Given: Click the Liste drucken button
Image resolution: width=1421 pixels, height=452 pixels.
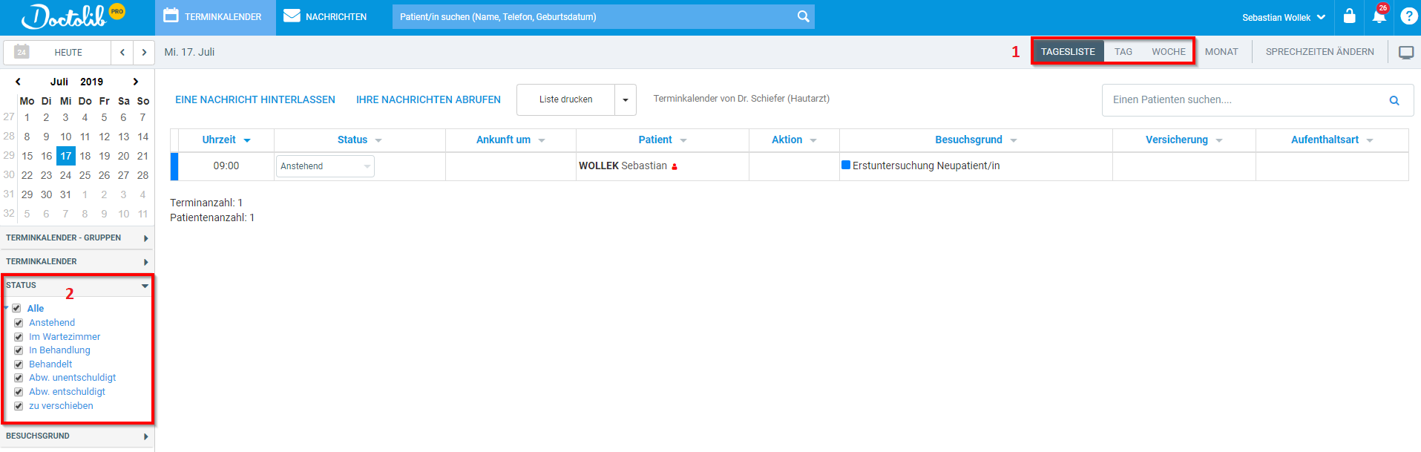Looking at the screenshot, I should click(566, 99).
